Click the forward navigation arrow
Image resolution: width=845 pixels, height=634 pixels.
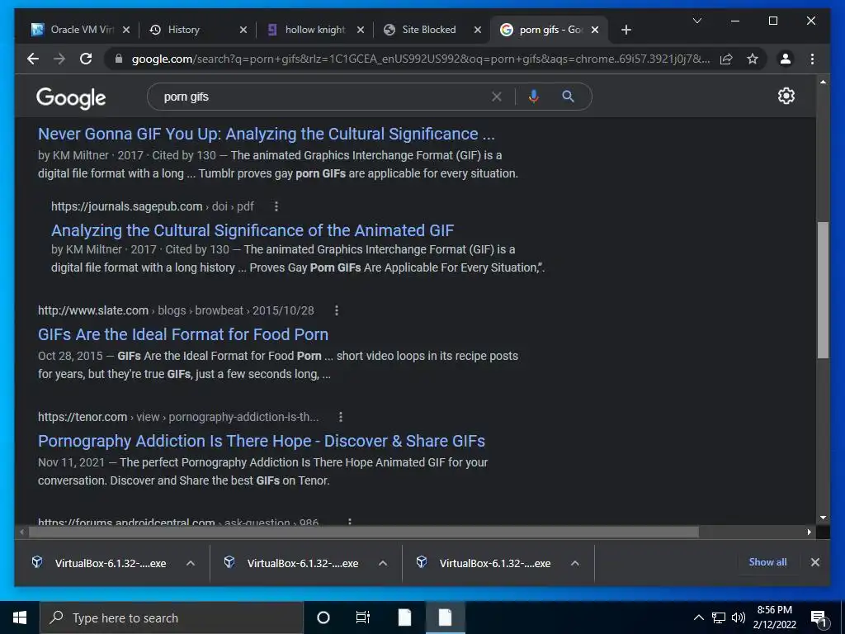pyautogui.click(x=59, y=59)
